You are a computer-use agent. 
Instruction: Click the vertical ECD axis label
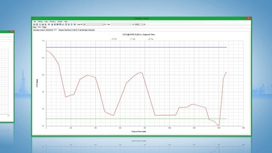[x=37, y=83]
